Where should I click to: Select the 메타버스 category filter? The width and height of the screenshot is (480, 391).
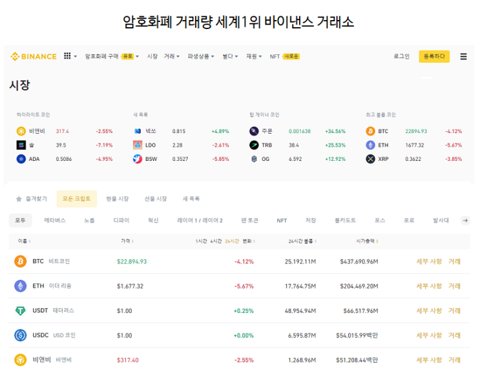point(55,220)
